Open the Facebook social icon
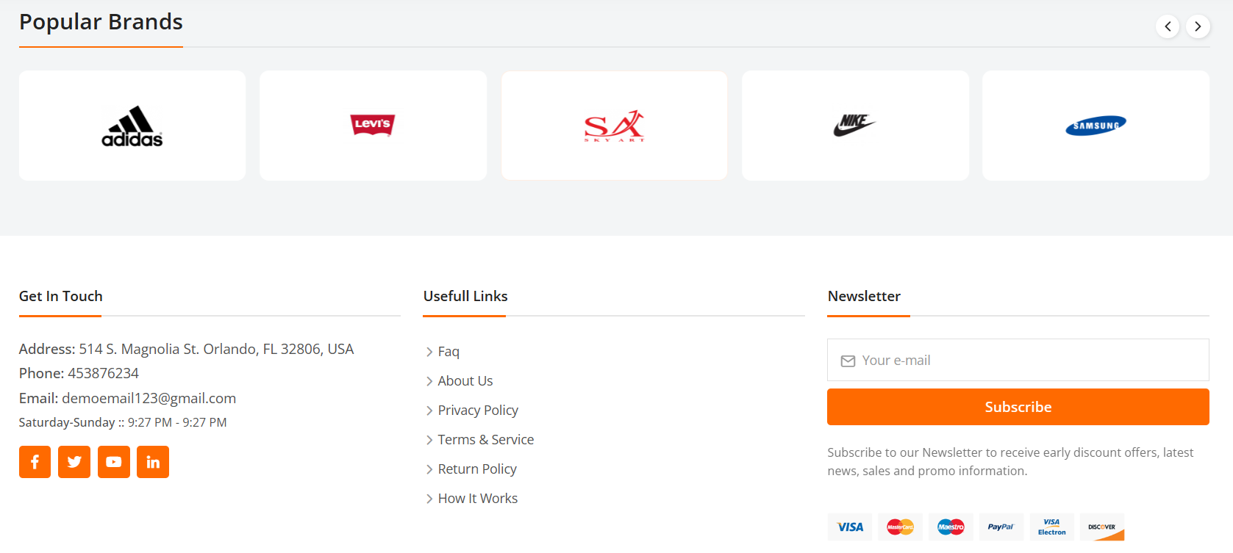 click(x=35, y=462)
